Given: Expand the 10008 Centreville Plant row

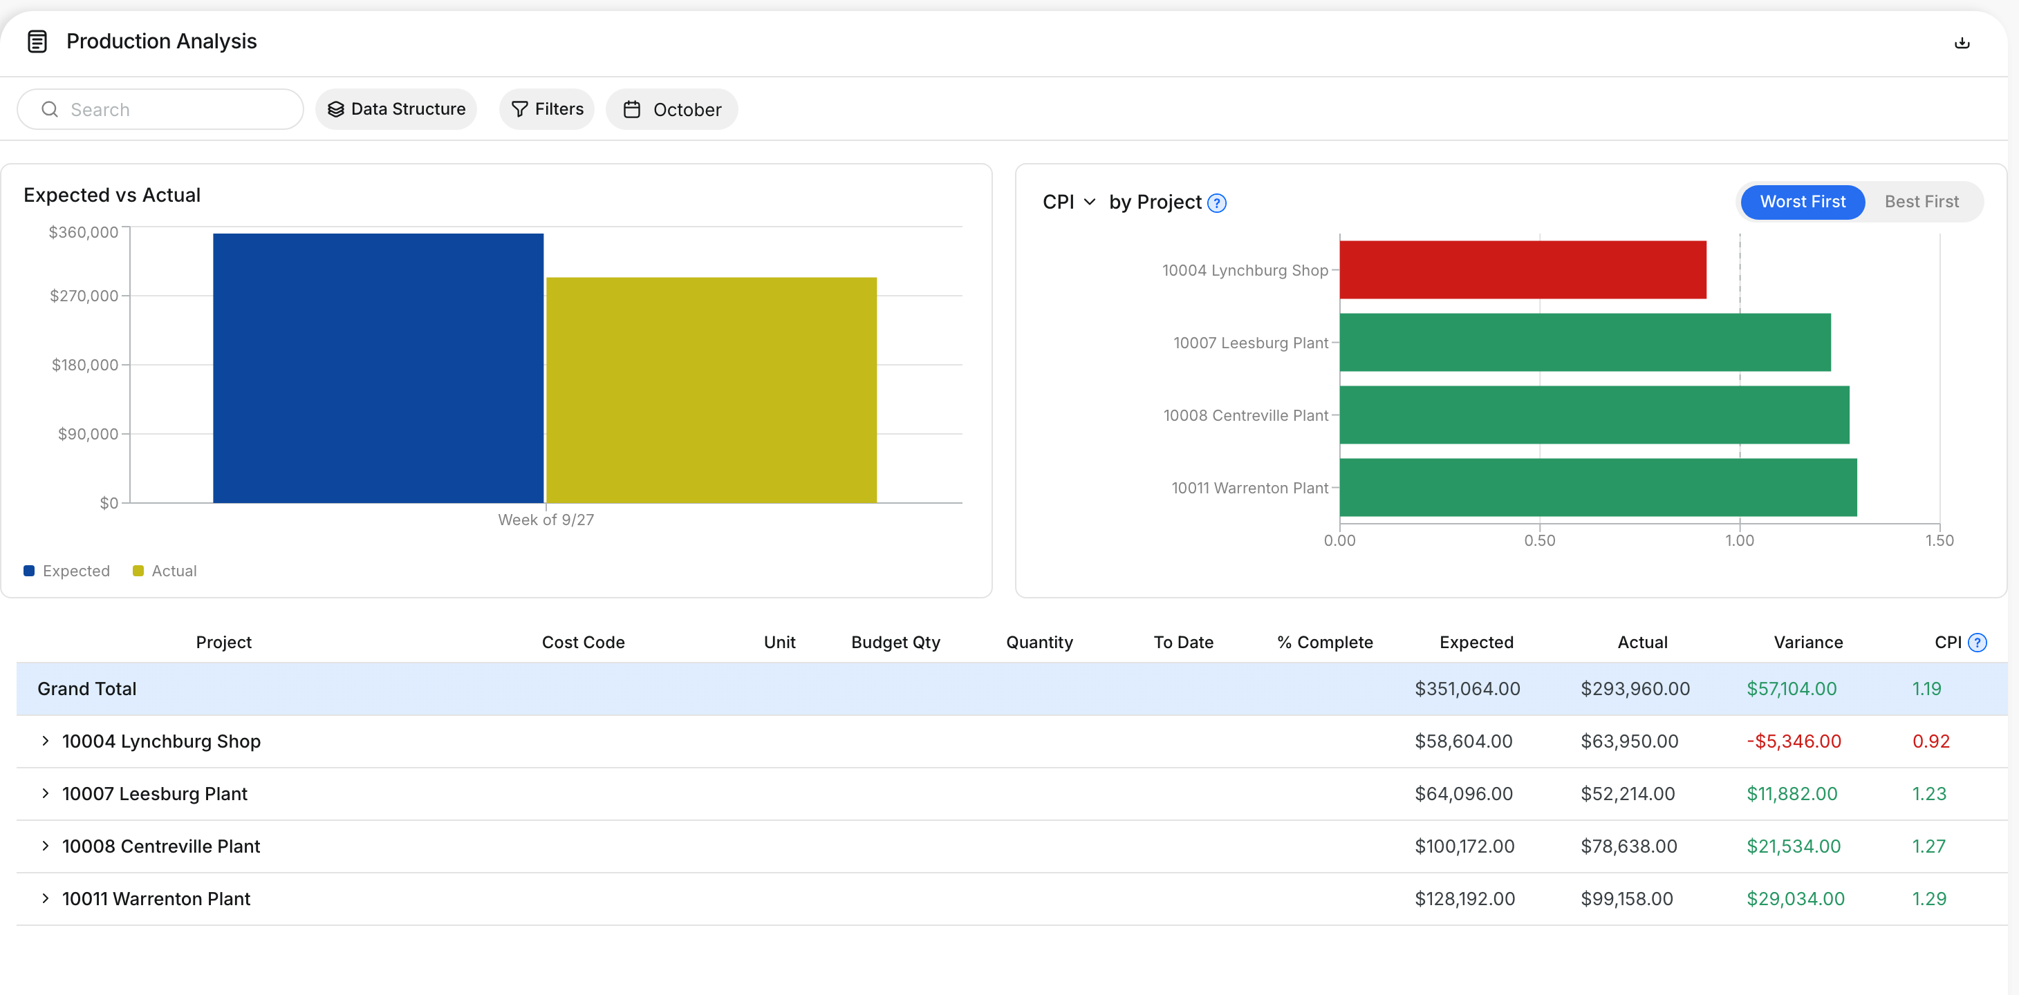Looking at the screenshot, I should tap(46, 846).
